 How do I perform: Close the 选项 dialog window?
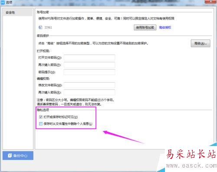coord(210,1)
